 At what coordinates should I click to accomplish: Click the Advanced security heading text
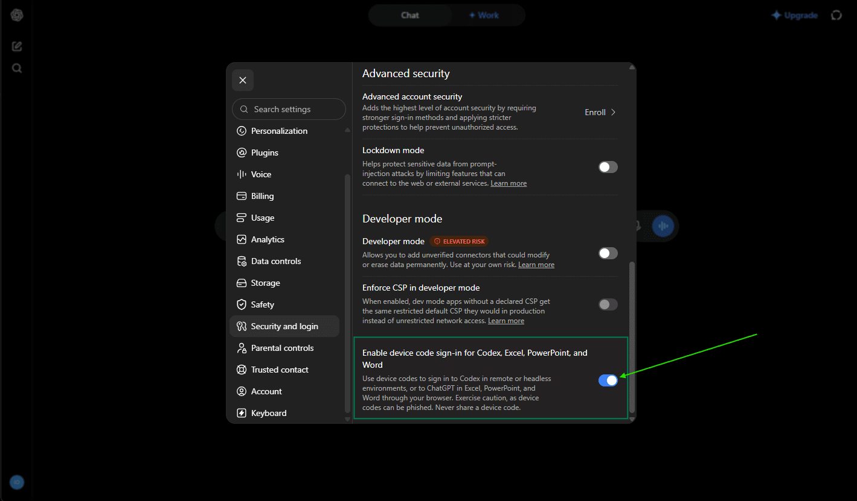click(x=406, y=74)
